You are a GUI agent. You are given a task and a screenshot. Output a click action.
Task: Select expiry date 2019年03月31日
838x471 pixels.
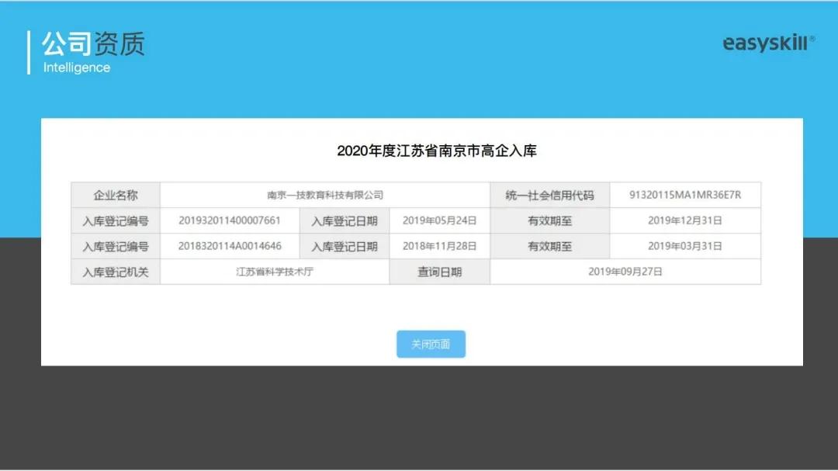tap(684, 246)
